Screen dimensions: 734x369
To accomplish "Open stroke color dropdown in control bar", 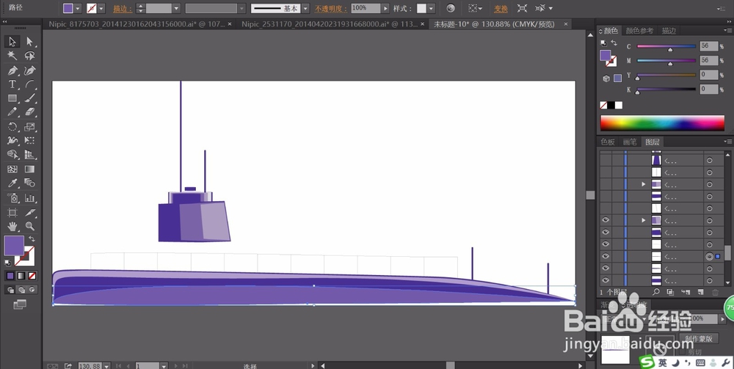I will (101, 8).
